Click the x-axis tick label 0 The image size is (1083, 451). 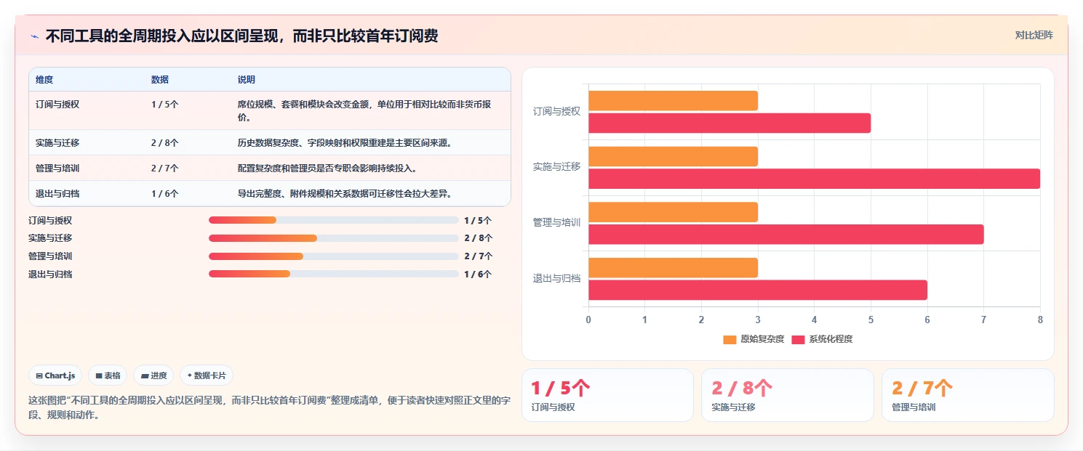pos(588,320)
